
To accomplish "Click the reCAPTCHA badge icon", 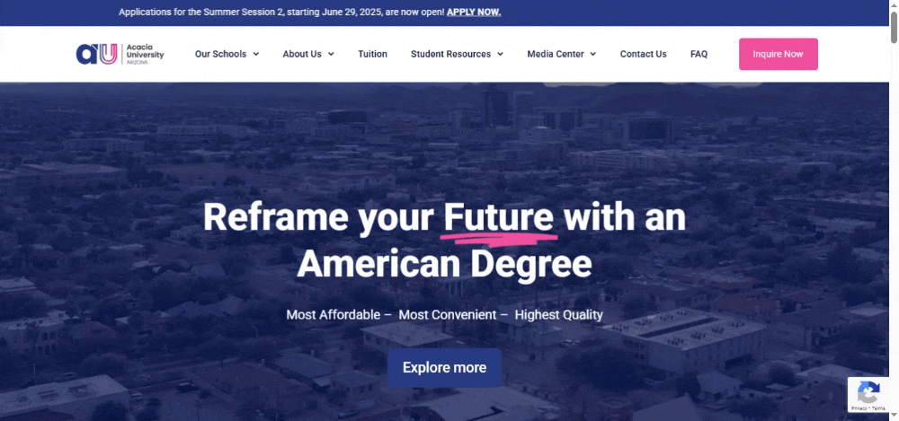I will pos(868,393).
